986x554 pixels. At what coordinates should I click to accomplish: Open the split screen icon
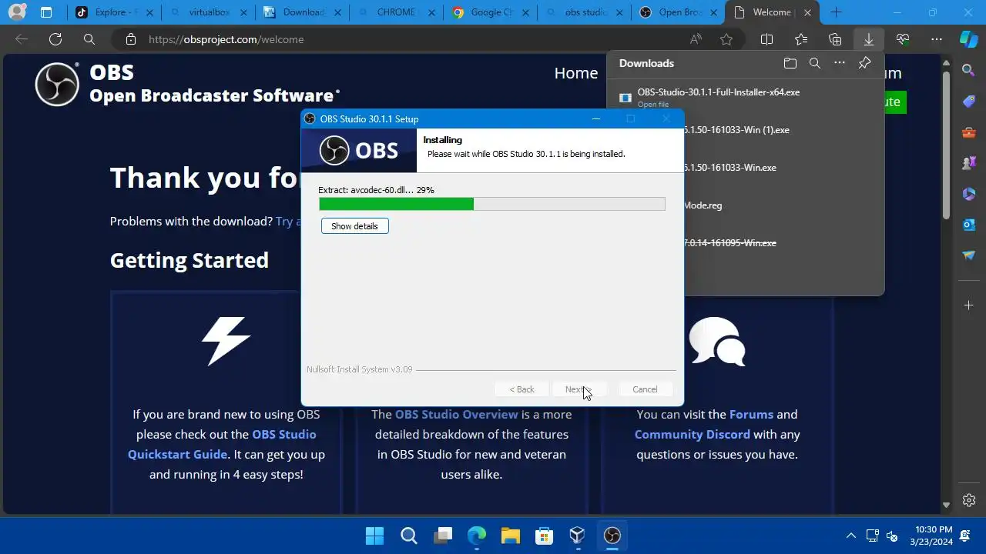[766, 39]
